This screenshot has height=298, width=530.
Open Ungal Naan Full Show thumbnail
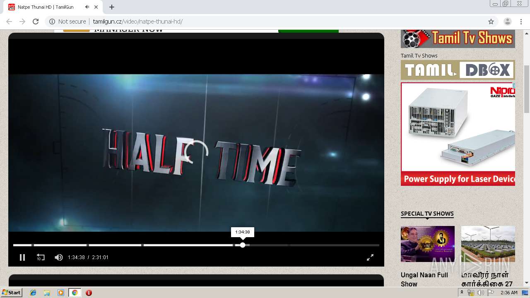pyautogui.click(x=428, y=244)
